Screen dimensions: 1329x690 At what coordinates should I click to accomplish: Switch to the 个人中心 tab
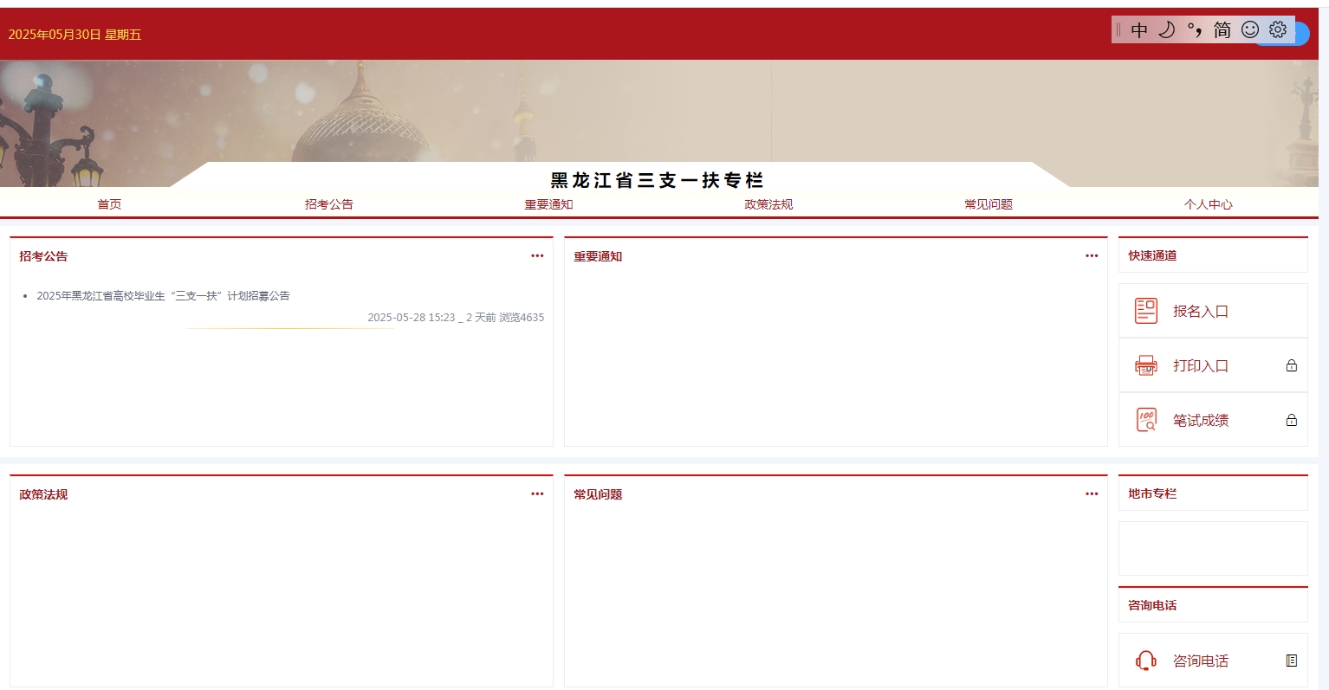click(1209, 203)
